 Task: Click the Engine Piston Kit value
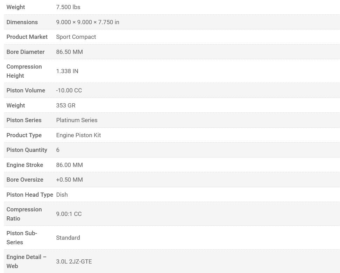coord(78,135)
